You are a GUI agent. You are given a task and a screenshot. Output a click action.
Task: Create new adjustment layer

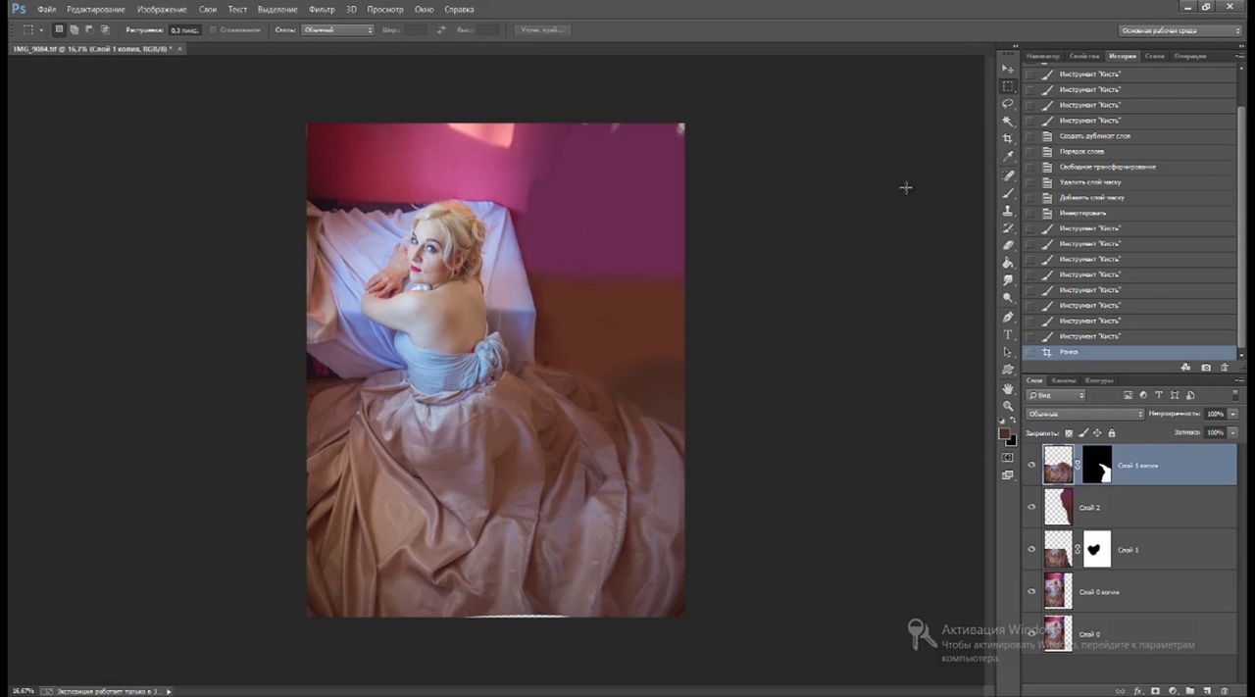click(1174, 691)
